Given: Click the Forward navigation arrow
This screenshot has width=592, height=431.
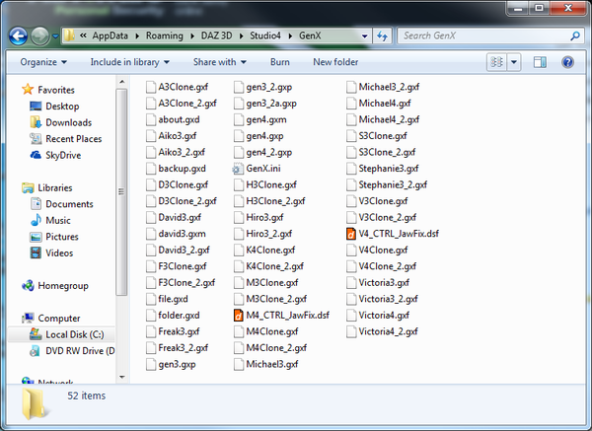Looking at the screenshot, I should (x=39, y=36).
